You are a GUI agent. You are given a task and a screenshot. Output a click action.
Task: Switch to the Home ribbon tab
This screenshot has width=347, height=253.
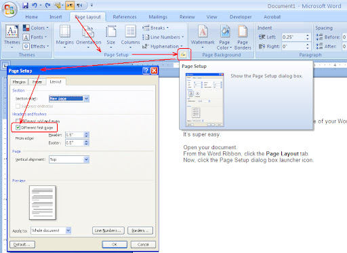(x=32, y=17)
